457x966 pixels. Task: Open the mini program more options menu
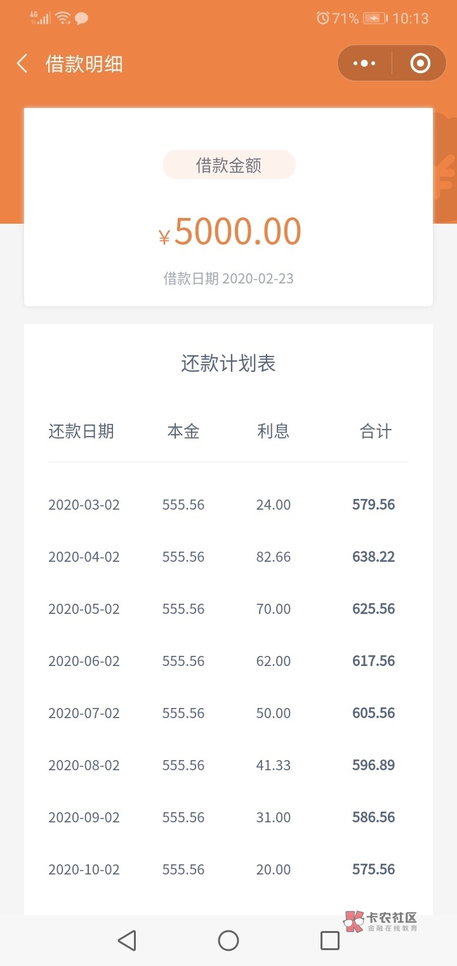pos(364,64)
